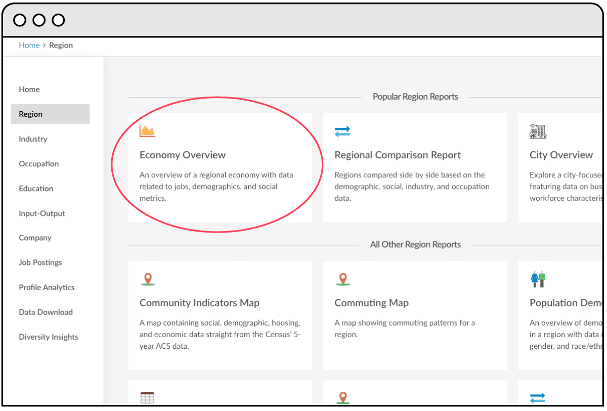Click the City Overview building icon
The image size is (607, 411).
[x=538, y=131]
